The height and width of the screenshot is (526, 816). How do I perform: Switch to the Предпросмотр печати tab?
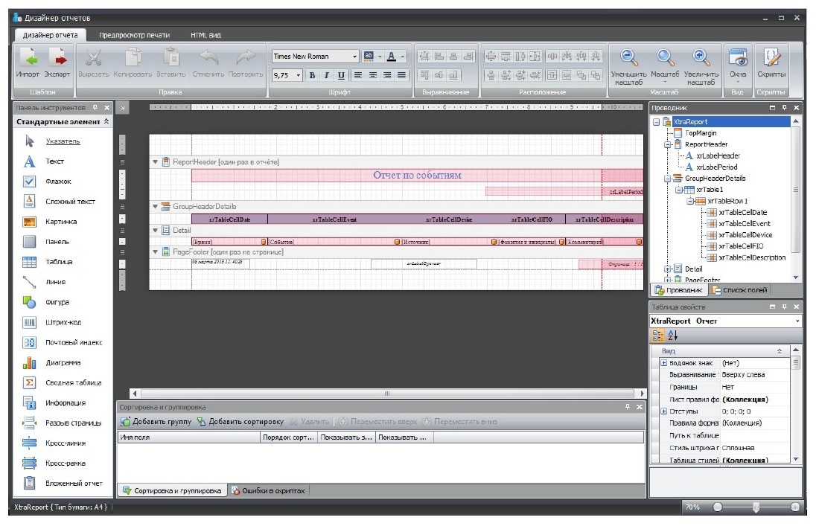(x=134, y=35)
